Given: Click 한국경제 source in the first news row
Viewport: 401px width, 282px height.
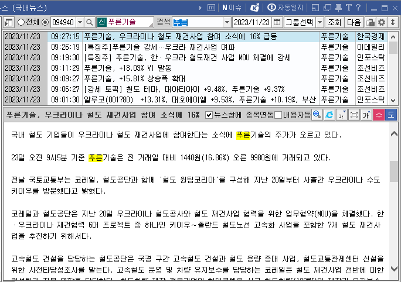Looking at the screenshot, I should pyautogui.click(x=371, y=36).
